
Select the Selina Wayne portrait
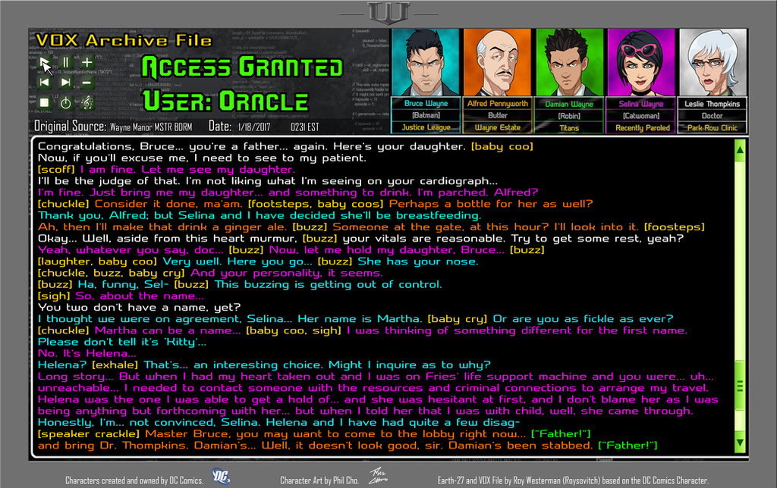click(641, 62)
